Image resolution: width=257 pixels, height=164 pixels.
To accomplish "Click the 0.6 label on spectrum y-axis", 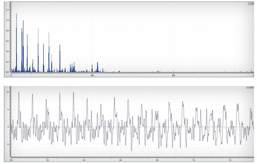I will coord(8,41).
